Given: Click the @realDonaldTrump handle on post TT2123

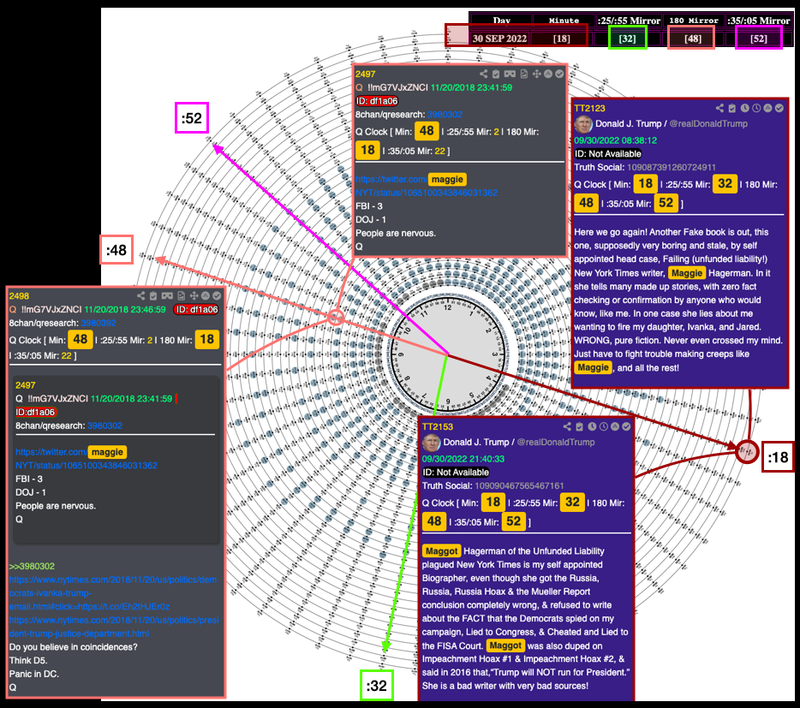Looking at the screenshot, I should pos(708,123).
